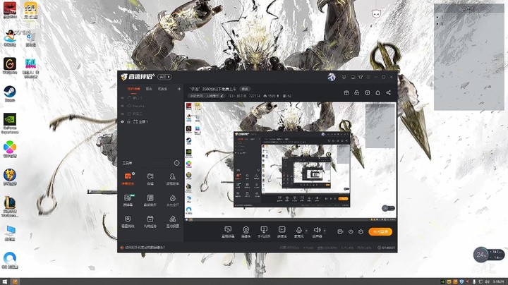Open broadcast settings gear icon
The height and width of the screenshot is (285, 508).
click(x=361, y=231)
